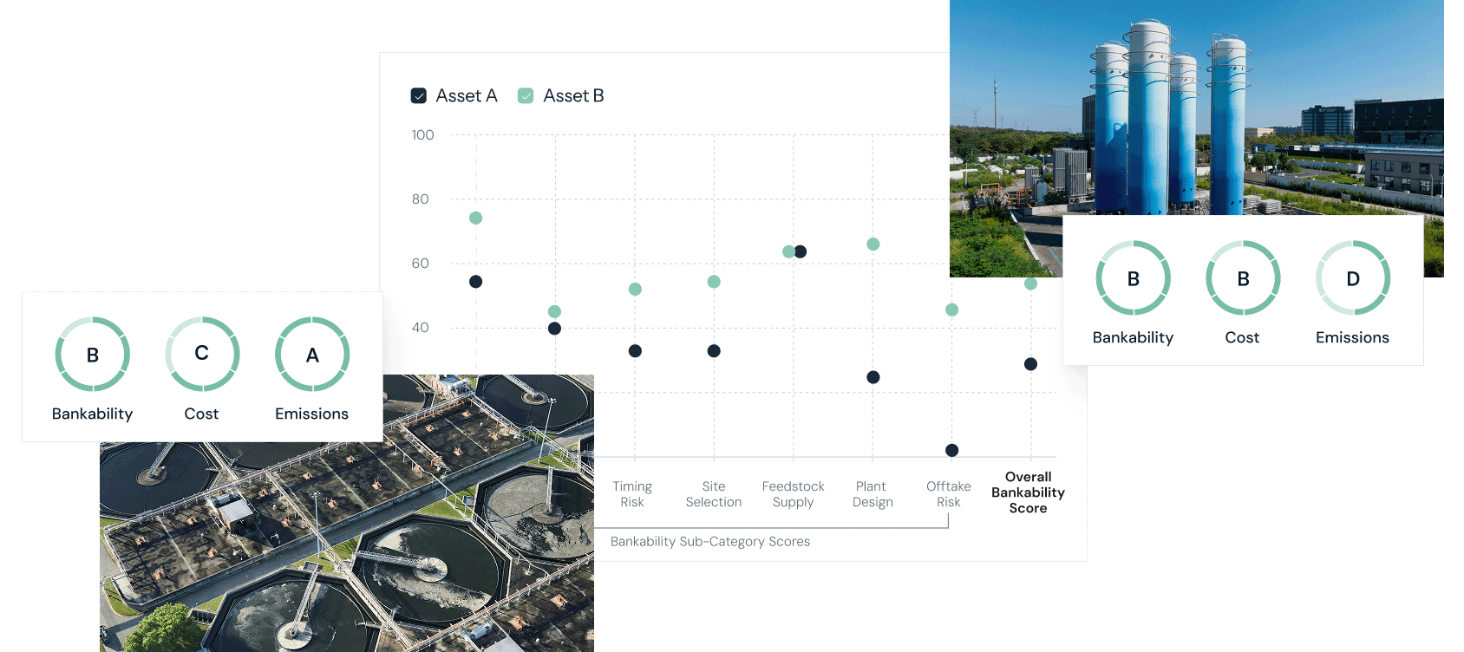Image resolution: width=1464 pixels, height=652 pixels.
Task: Click the Bankability Sub-Category Scores caption
Action: pyautogui.click(x=709, y=542)
